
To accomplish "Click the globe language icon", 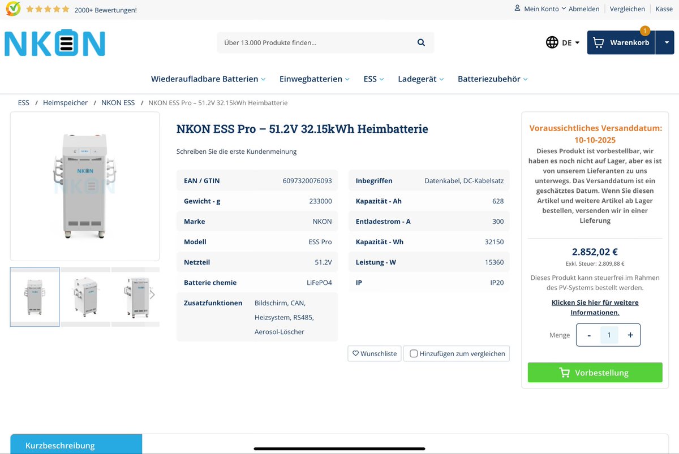I will click(552, 42).
